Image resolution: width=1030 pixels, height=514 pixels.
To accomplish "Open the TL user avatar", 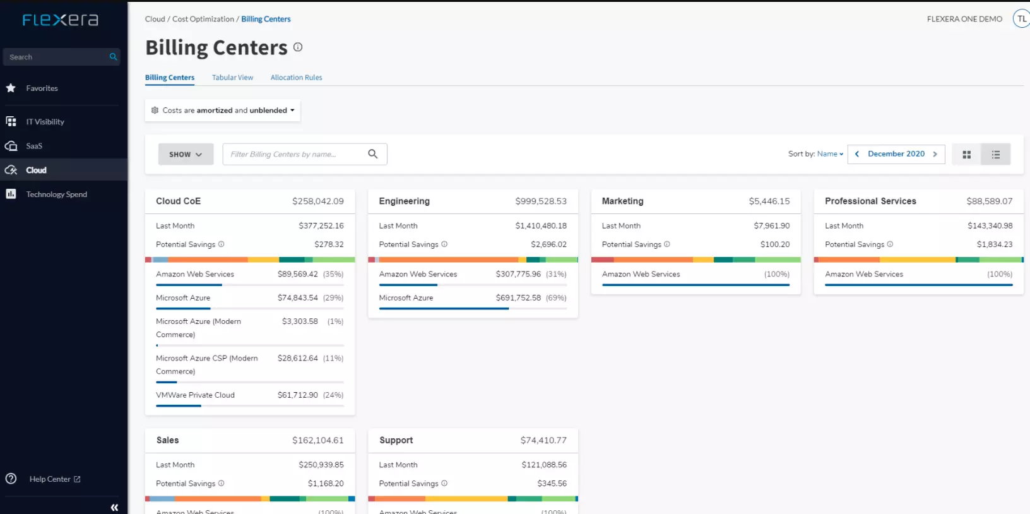I will [x=1022, y=19].
